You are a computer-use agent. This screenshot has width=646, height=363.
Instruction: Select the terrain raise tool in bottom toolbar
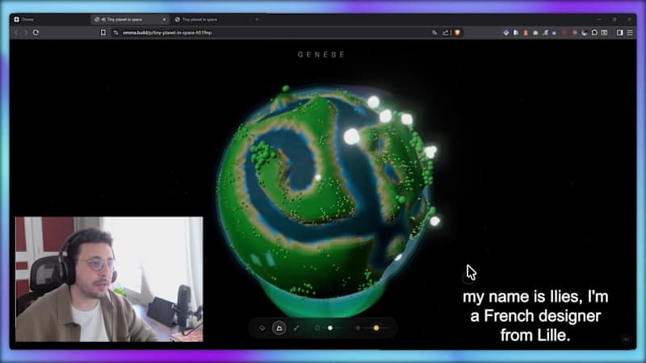point(279,328)
